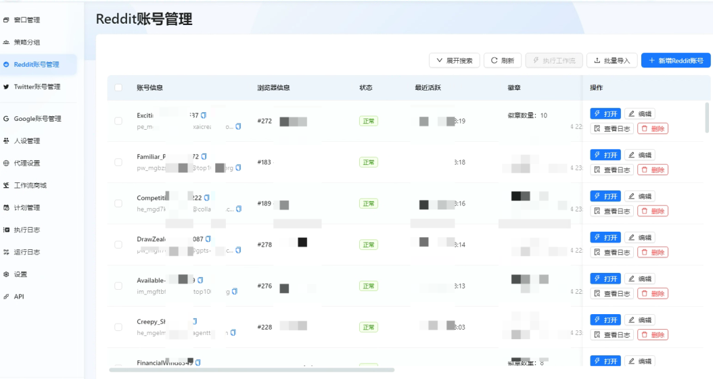
Task: Copy account name icon in Competiti row
Action: pyautogui.click(x=207, y=198)
